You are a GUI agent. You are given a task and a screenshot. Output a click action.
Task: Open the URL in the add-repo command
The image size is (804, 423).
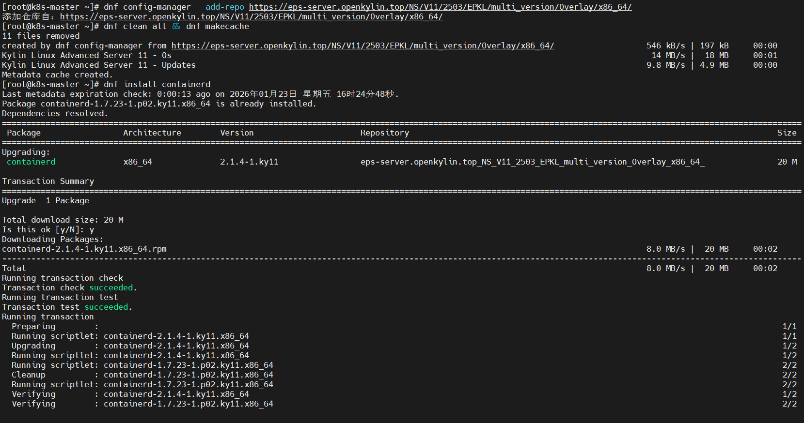440,7
